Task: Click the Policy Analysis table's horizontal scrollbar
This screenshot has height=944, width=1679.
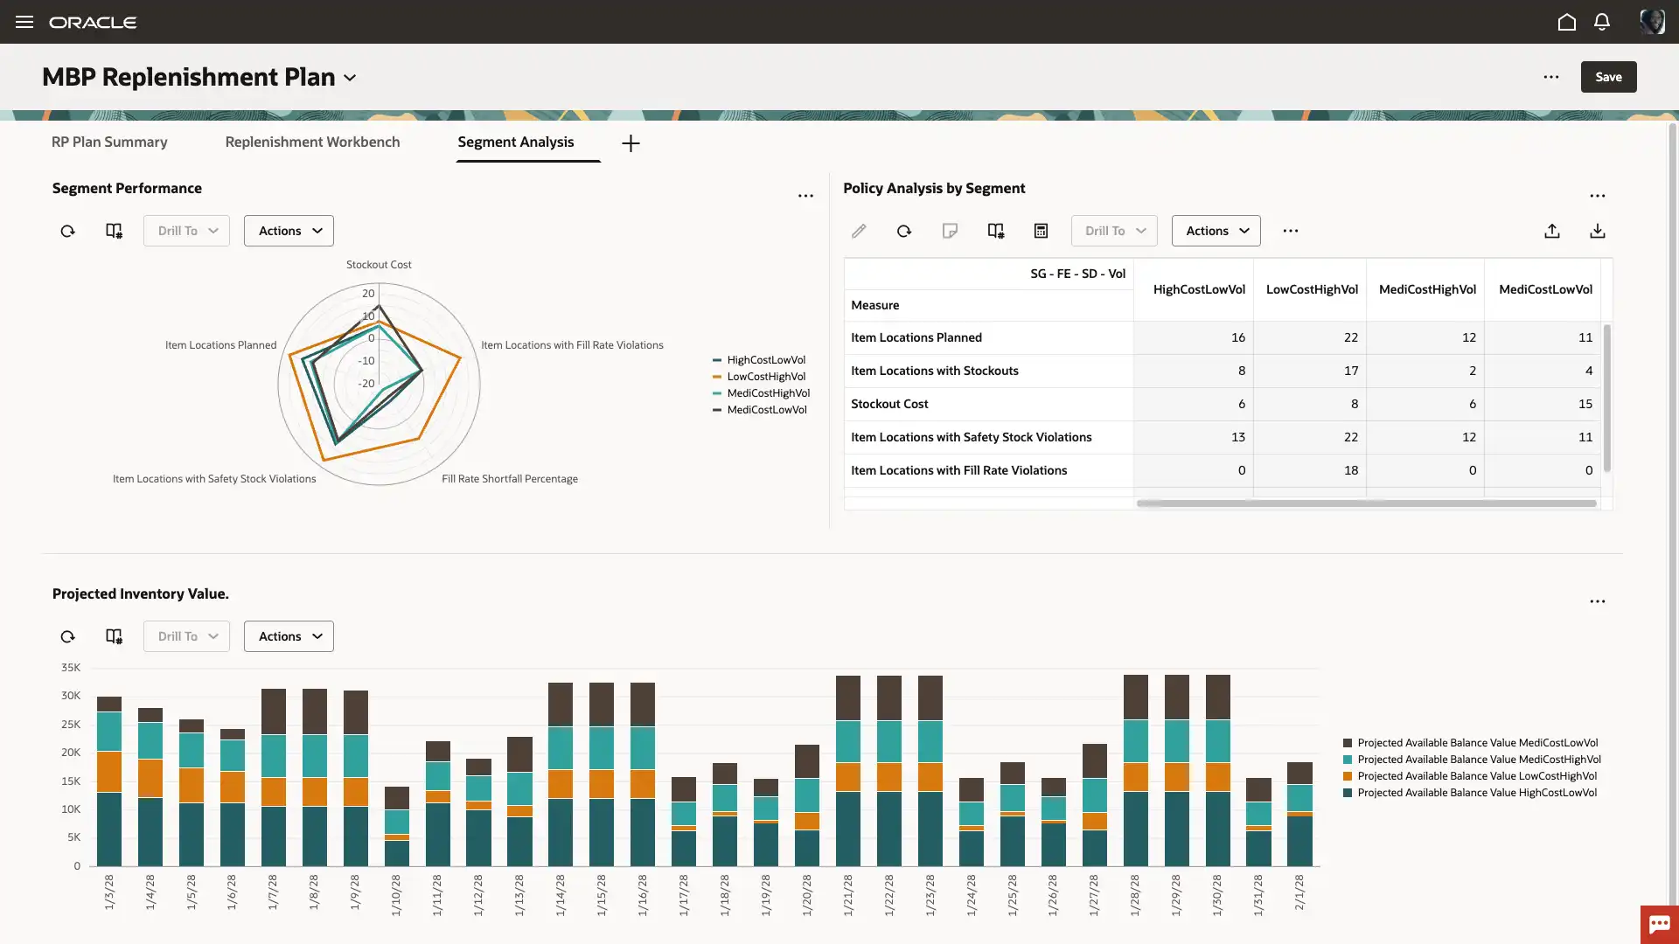Action: pos(1366,503)
